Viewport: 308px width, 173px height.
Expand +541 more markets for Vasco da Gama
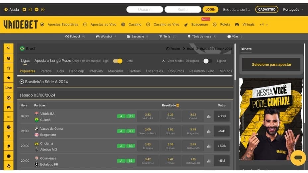click(222, 131)
